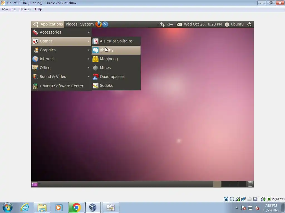Open VirtualBox Devices menu
The width and height of the screenshot is (285, 213).
click(x=25, y=9)
